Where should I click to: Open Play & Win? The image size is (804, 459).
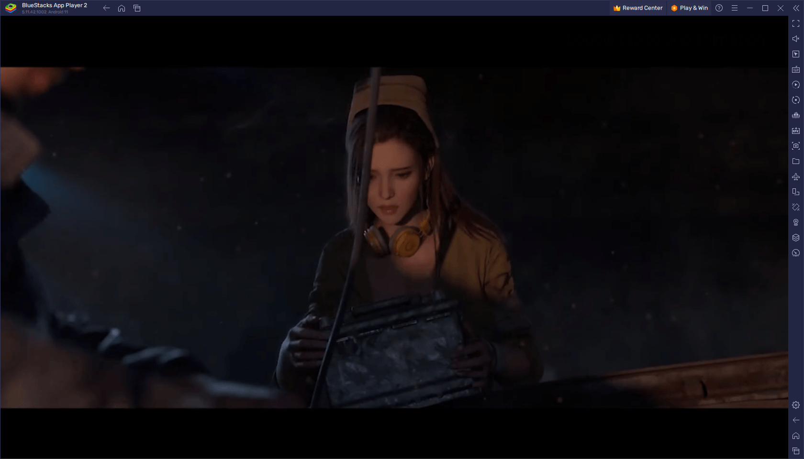click(690, 8)
